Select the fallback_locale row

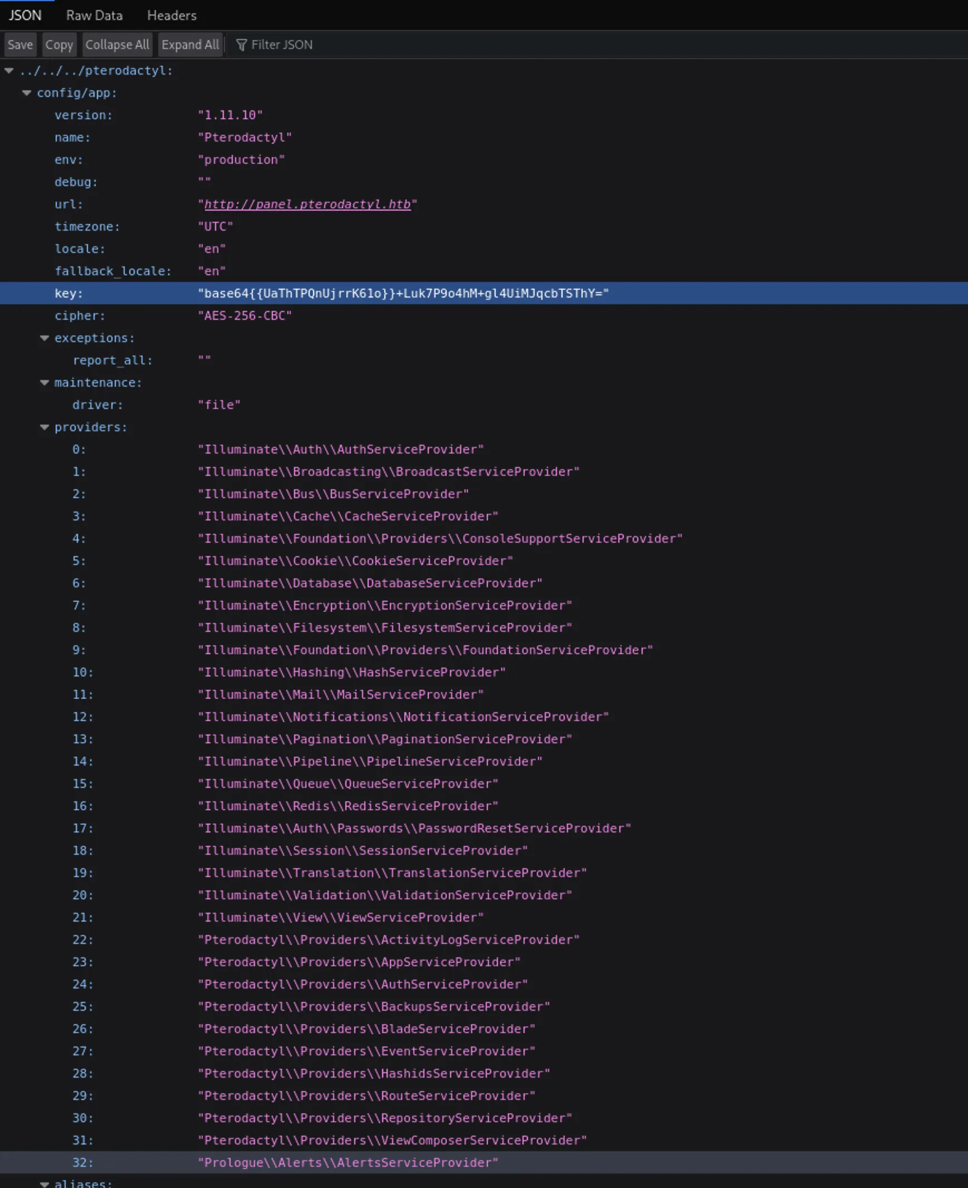484,271
